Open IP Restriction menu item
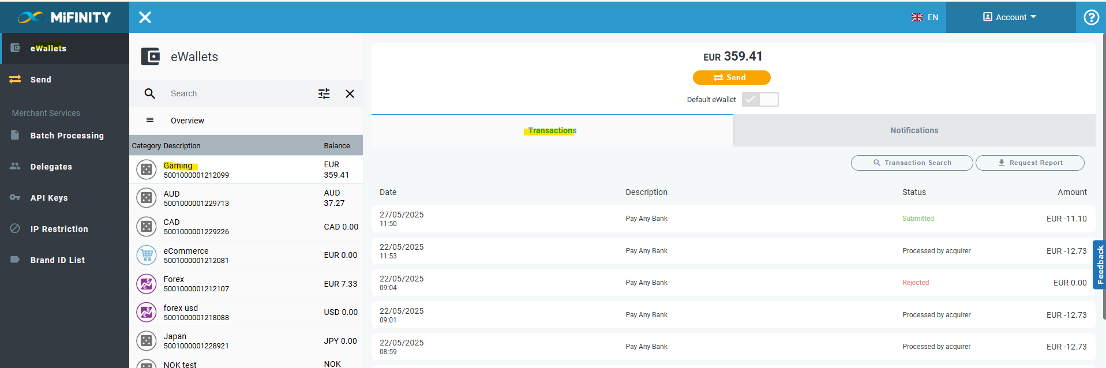Screen dimensions: 1106x368 tap(65, 229)
